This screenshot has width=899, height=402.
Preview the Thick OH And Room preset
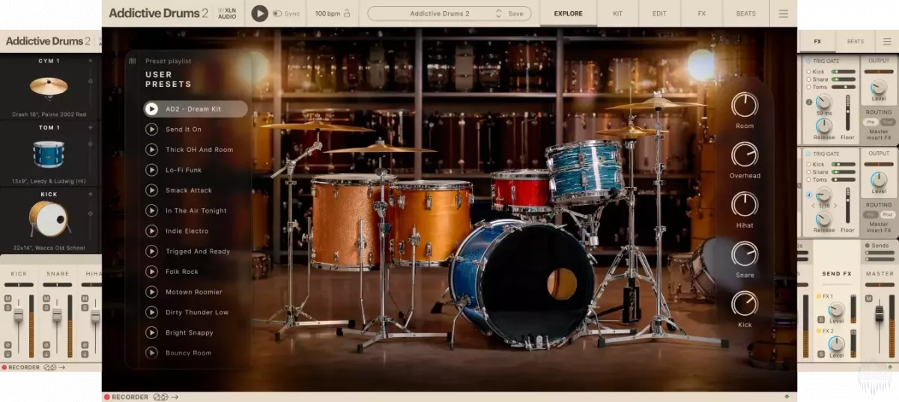click(x=152, y=150)
